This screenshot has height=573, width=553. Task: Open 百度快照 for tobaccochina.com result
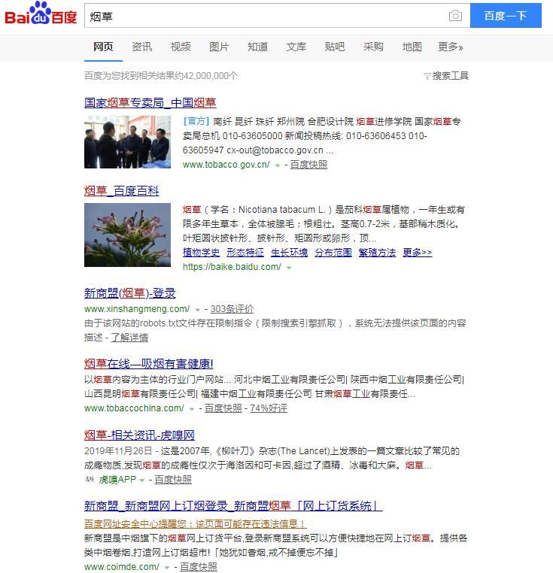223,408
